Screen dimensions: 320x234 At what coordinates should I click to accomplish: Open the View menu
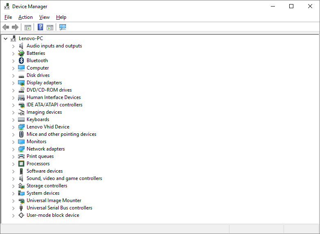(44, 17)
